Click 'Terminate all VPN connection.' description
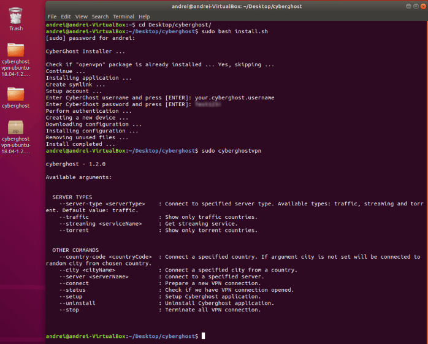The image size is (428, 344). coord(213,310)
